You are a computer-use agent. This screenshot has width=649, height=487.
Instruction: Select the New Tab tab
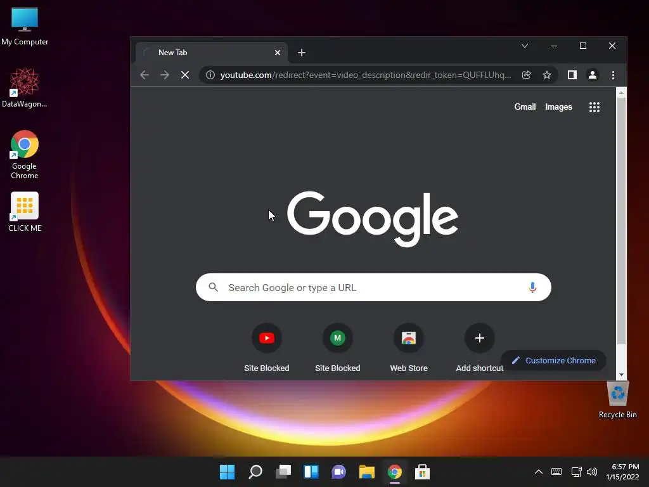click(x=211, y=53)
